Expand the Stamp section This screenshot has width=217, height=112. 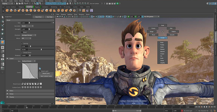click(8, 94)
